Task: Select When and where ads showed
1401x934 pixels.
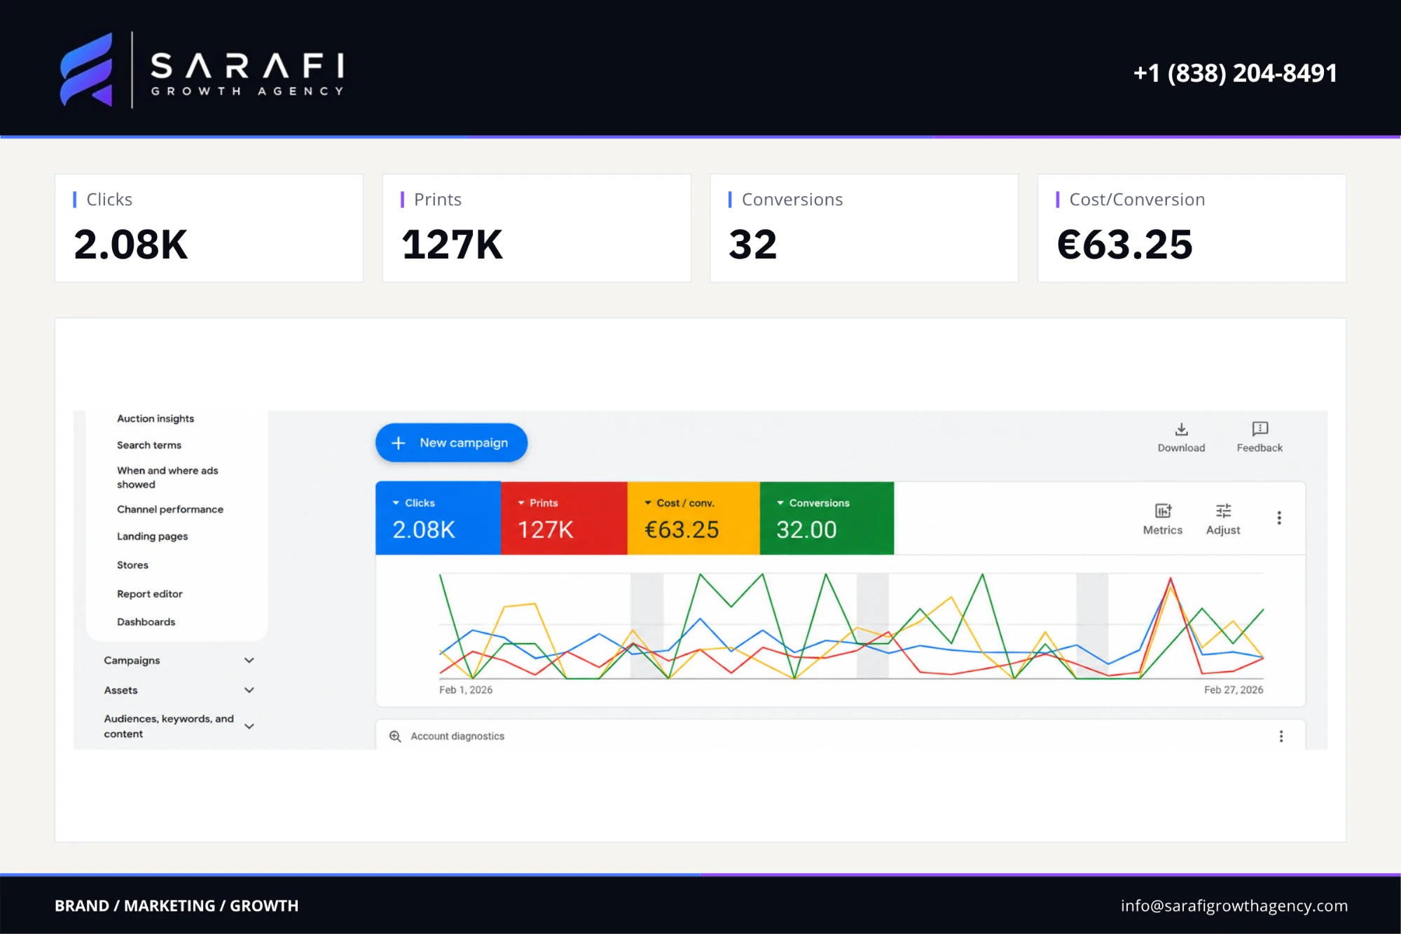Action: point(167,477)
